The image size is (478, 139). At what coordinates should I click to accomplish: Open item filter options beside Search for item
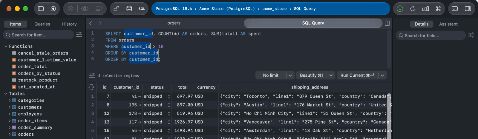[79, 35]
